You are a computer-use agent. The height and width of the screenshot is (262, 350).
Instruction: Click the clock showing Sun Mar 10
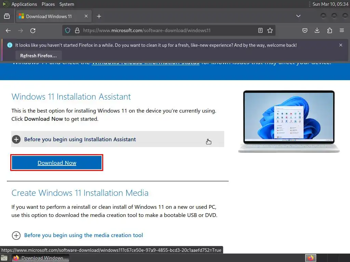[331, 4]
